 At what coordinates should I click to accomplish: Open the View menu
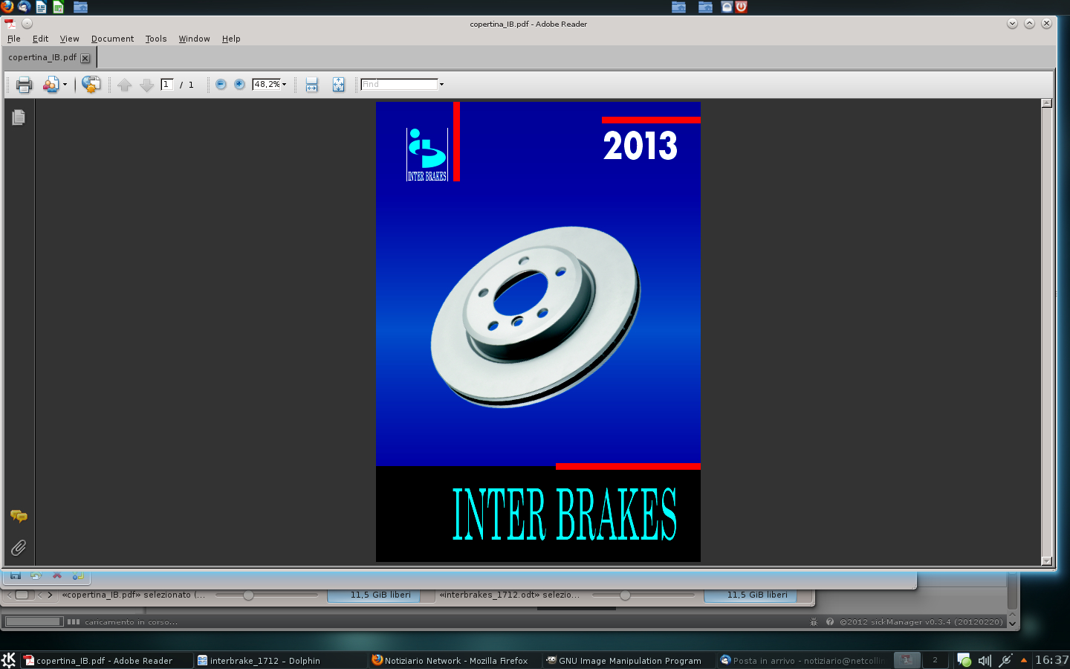tap(69, 39)
